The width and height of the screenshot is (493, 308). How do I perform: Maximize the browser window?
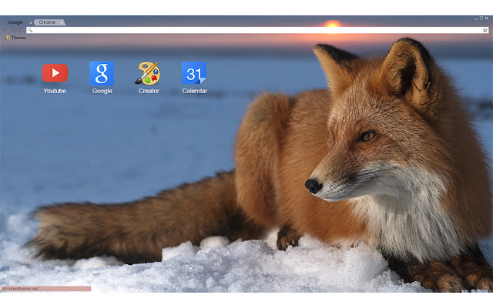(x=481, y=18)
